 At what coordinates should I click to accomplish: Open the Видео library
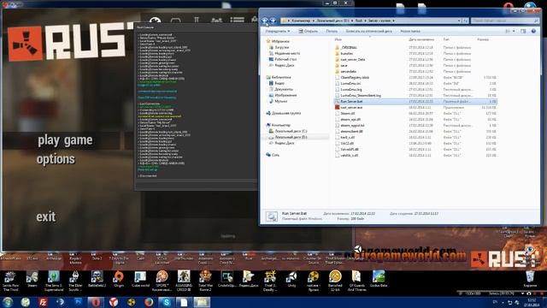coord(279,83)
